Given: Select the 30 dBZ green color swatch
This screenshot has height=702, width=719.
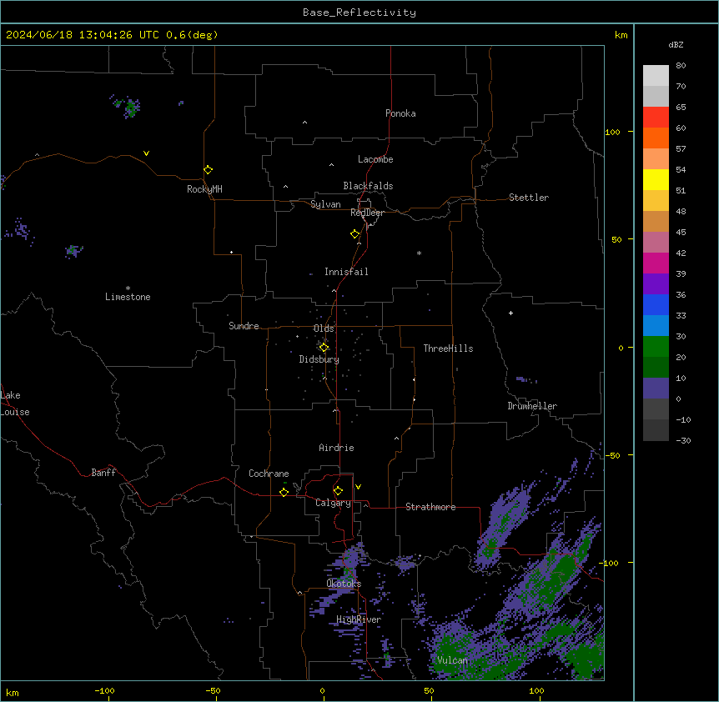Looking at the screenshot, I should click(656, 347).
